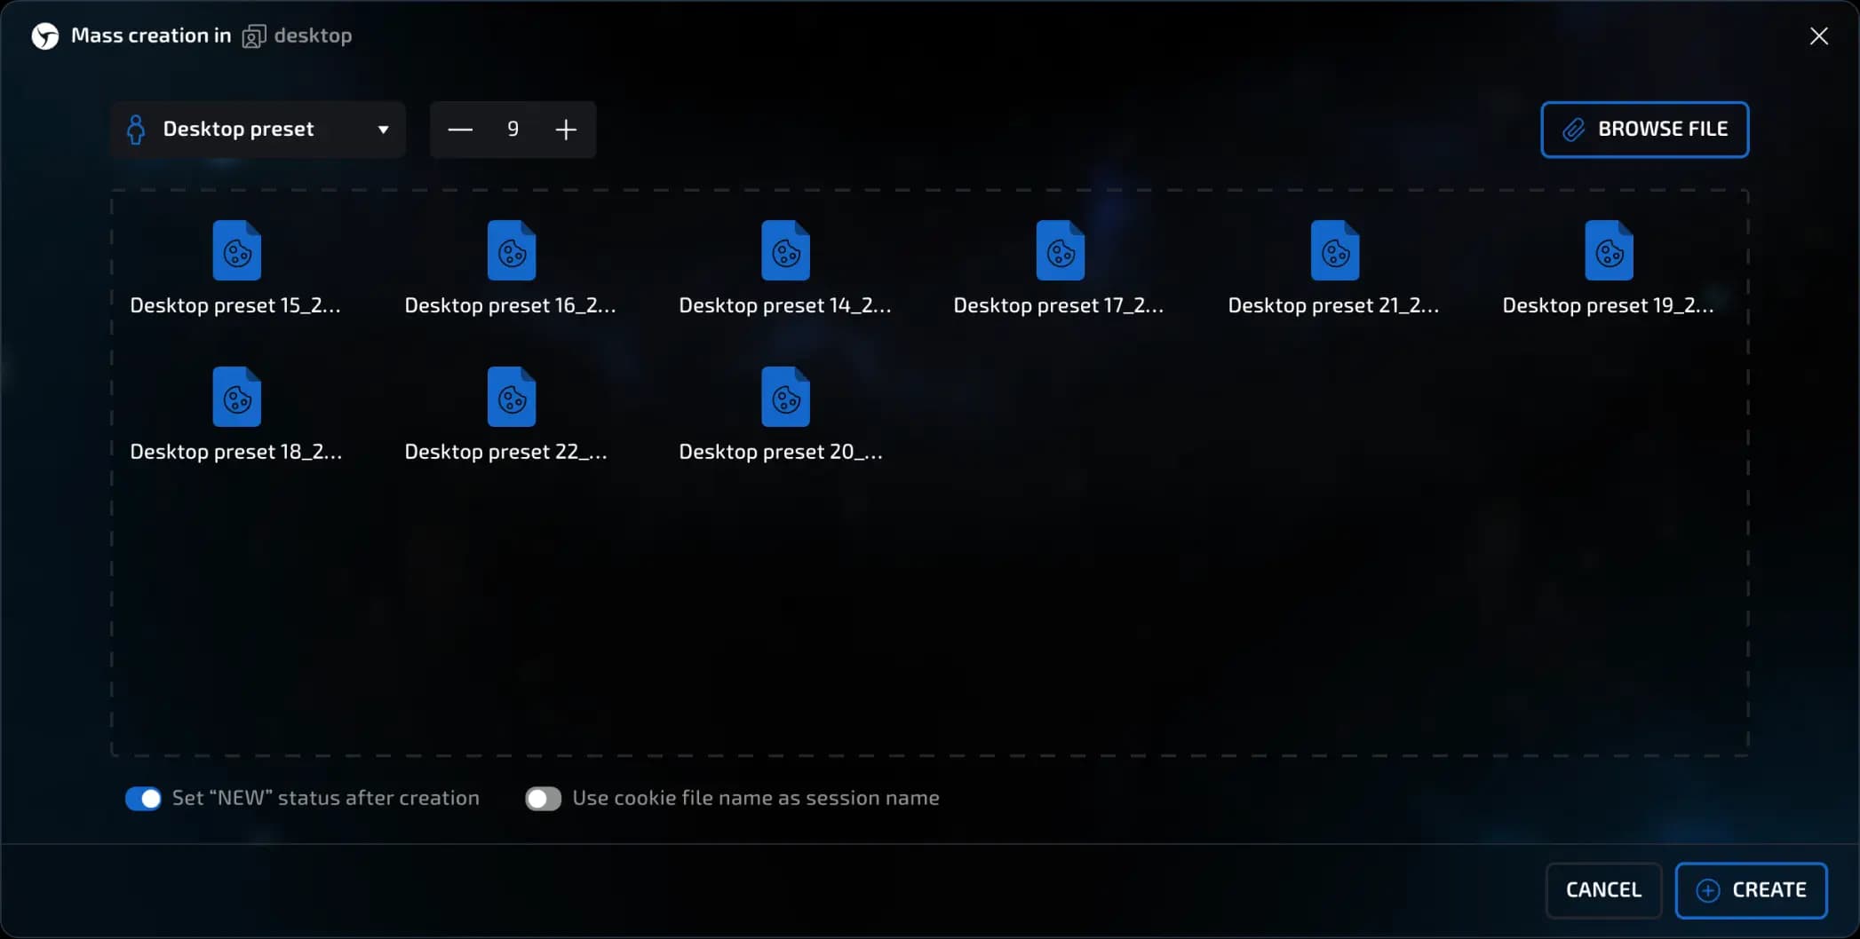Open the Desktop preset dropdown
1860x939 pixels.
click(258, 130)
